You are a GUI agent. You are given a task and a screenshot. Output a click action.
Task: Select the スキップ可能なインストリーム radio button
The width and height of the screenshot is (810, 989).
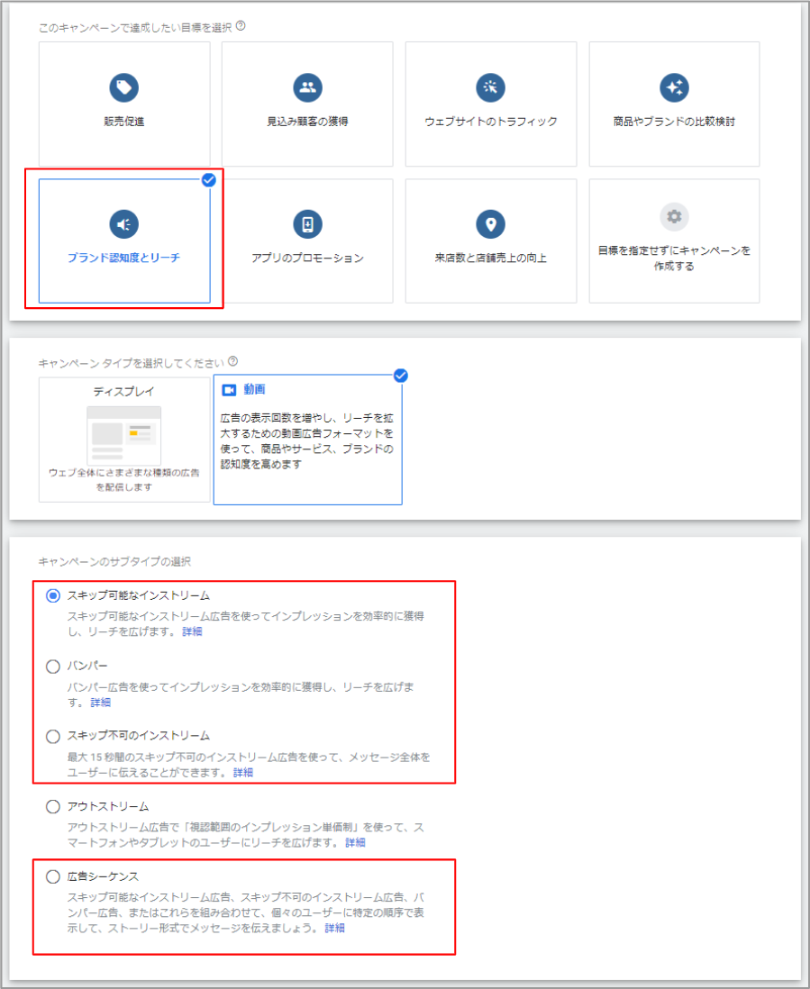coord(53,595)
